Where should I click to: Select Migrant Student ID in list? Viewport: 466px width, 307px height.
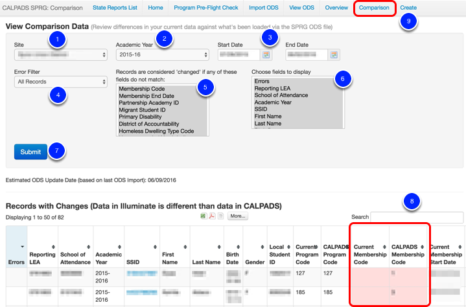coord(142,110)
